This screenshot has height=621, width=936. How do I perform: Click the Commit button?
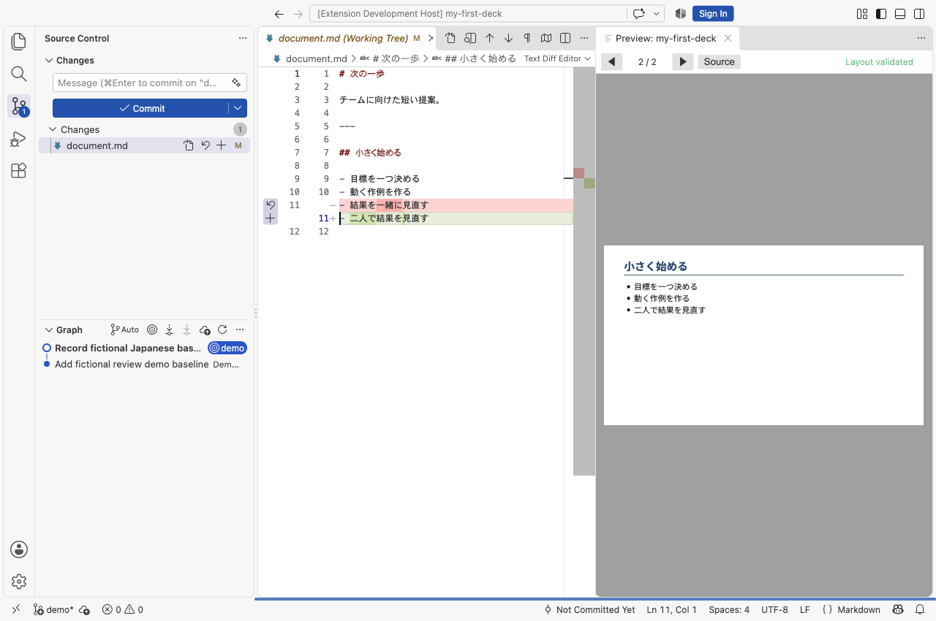tap(141, 108)
